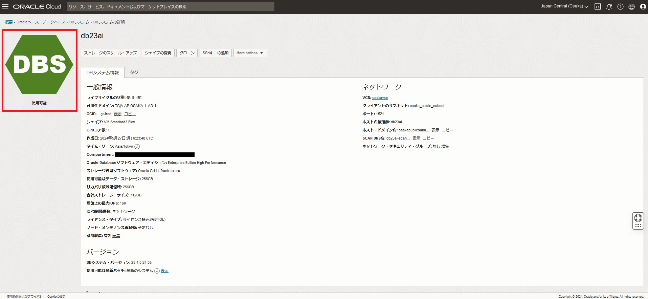Click the ストレージのスケール・アップ button
This screenshot has width=648, height=299.
tap(110, 53)
